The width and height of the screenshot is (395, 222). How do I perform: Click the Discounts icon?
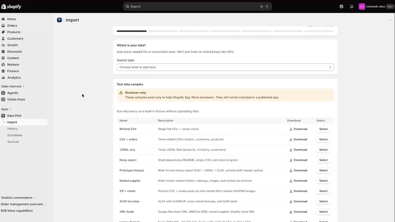[3, 52]
